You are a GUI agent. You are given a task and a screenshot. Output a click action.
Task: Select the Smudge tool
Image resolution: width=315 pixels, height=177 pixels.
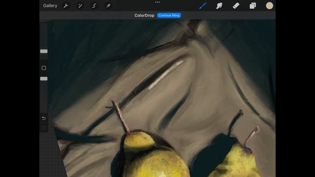[219, 6]
